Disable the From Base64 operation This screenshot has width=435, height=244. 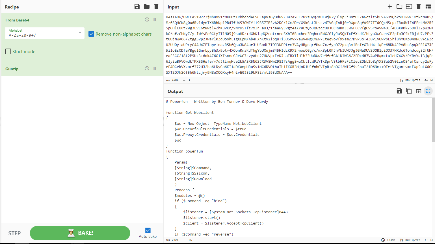pos(147,20)
